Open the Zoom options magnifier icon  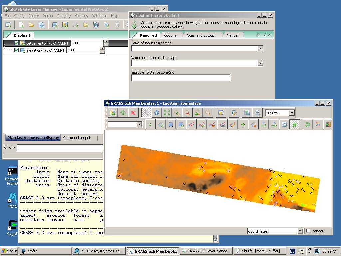(x=208, y=113)
